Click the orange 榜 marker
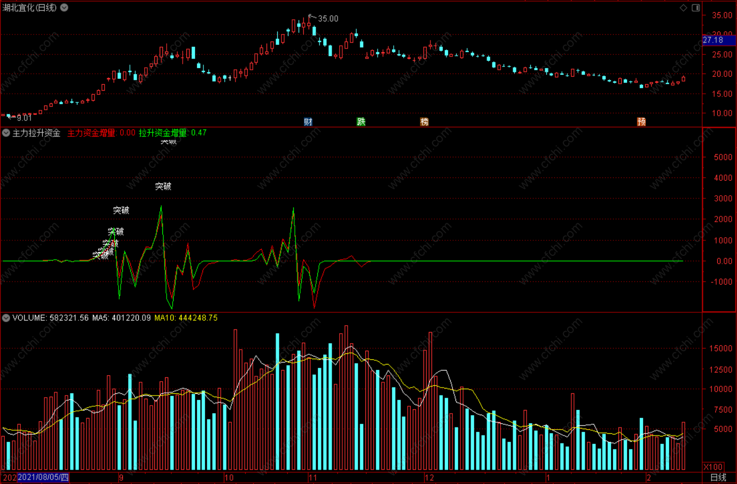737x484 pixels. [425, 122]
